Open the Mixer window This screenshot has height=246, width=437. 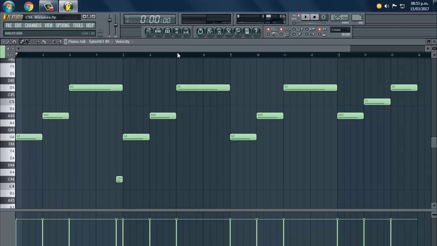tap(186, 31)
